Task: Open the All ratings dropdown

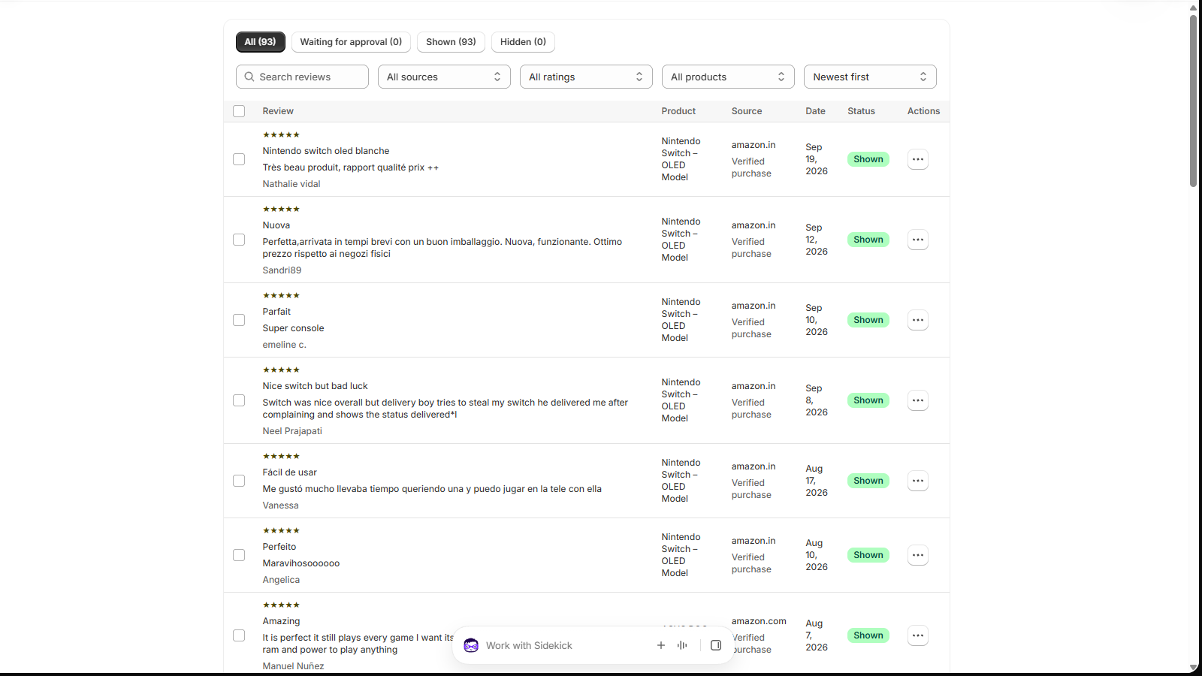Action: (x=586, y=77)
